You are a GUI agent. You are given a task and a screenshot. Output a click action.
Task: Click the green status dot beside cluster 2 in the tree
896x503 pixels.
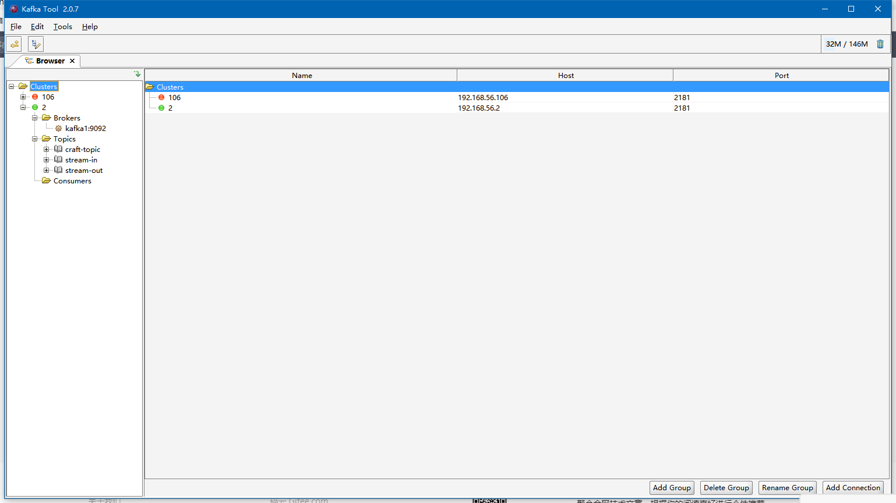click(35, 108)
